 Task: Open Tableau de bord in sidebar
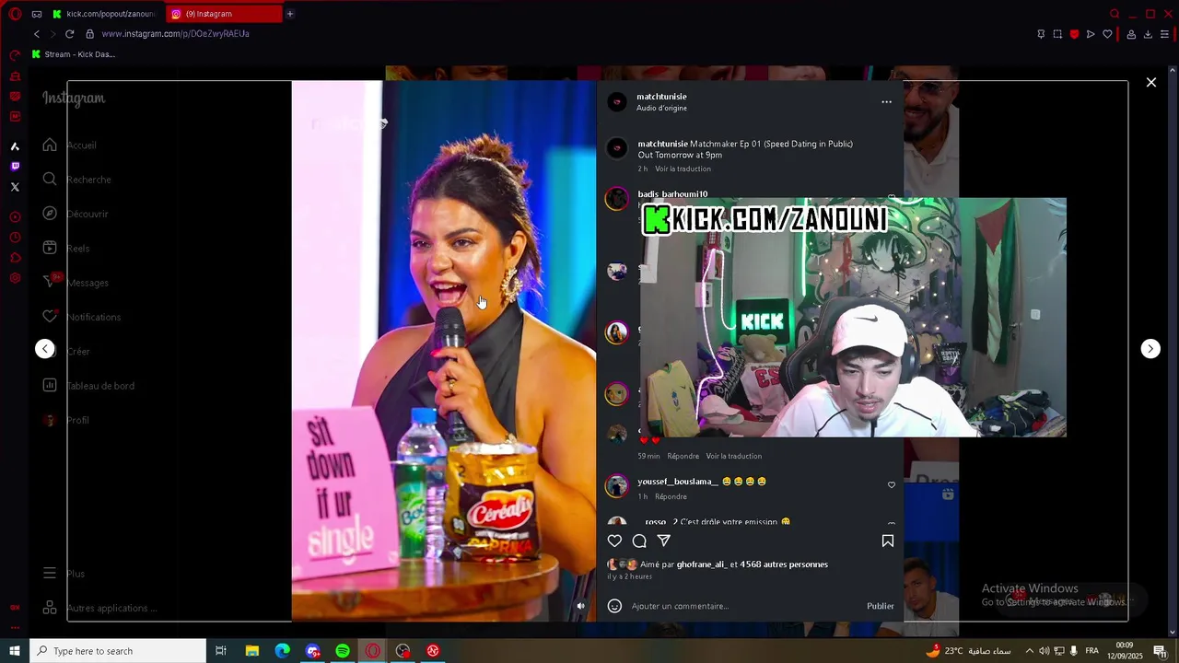tap(88, 386)
